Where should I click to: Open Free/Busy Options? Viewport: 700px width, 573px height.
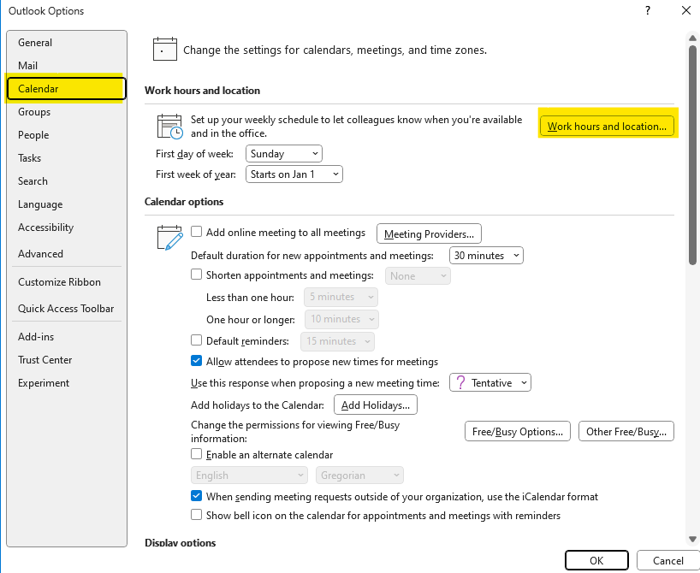[518, 431]
